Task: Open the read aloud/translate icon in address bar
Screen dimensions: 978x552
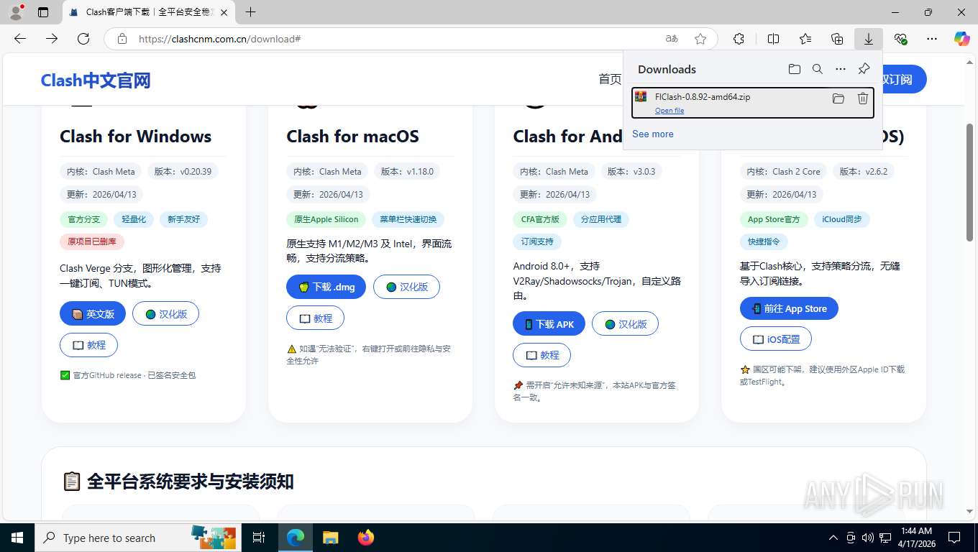Action: [x=672, y=39]
